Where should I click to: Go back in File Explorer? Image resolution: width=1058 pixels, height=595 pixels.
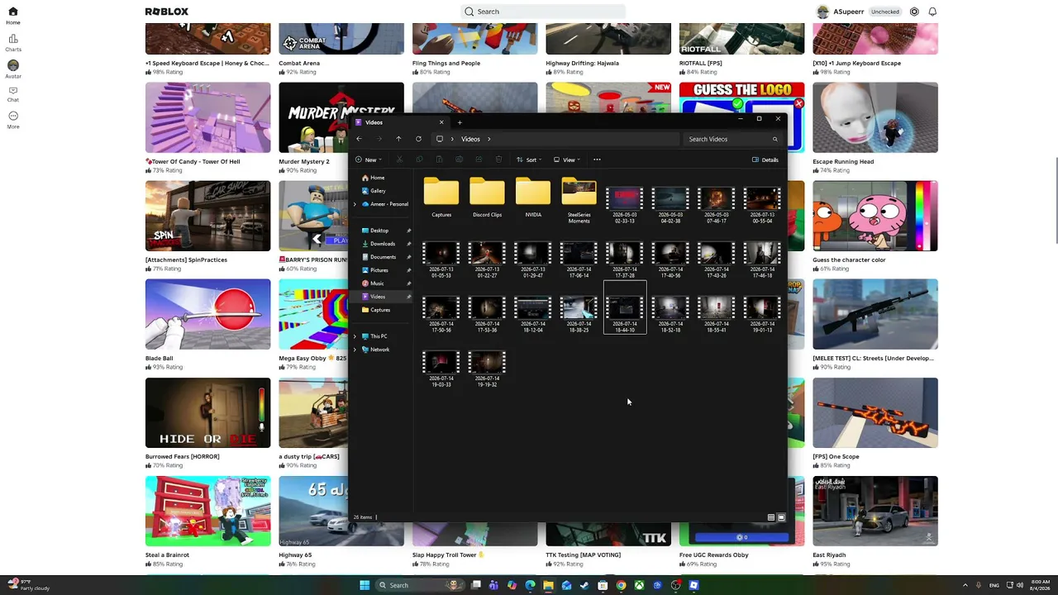tap(359, 139)
